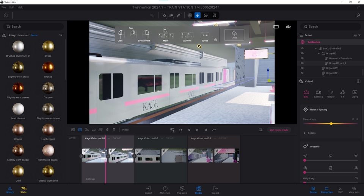Click the Cloud upload button
The image size is (364, 196).
click(x=234, y=35)
